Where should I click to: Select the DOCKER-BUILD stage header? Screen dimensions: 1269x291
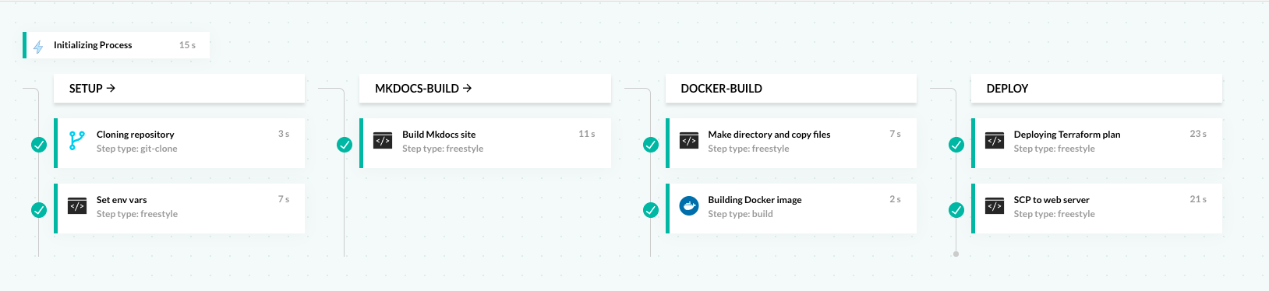click(x=791, y=89)
